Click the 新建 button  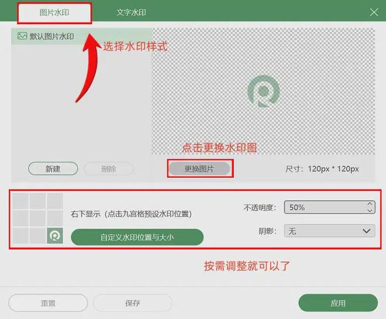click(x=53, y=169)
